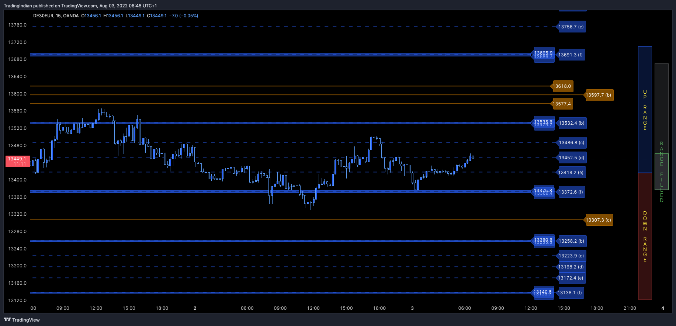676x326 pixels.
Task: Click the DE30EUR, 15, OANDA symbol title
Action: click(56, 16)
